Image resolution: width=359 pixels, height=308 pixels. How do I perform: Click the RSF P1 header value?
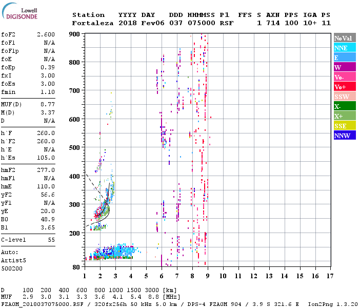pyautogui.click(x=227, y=23)
